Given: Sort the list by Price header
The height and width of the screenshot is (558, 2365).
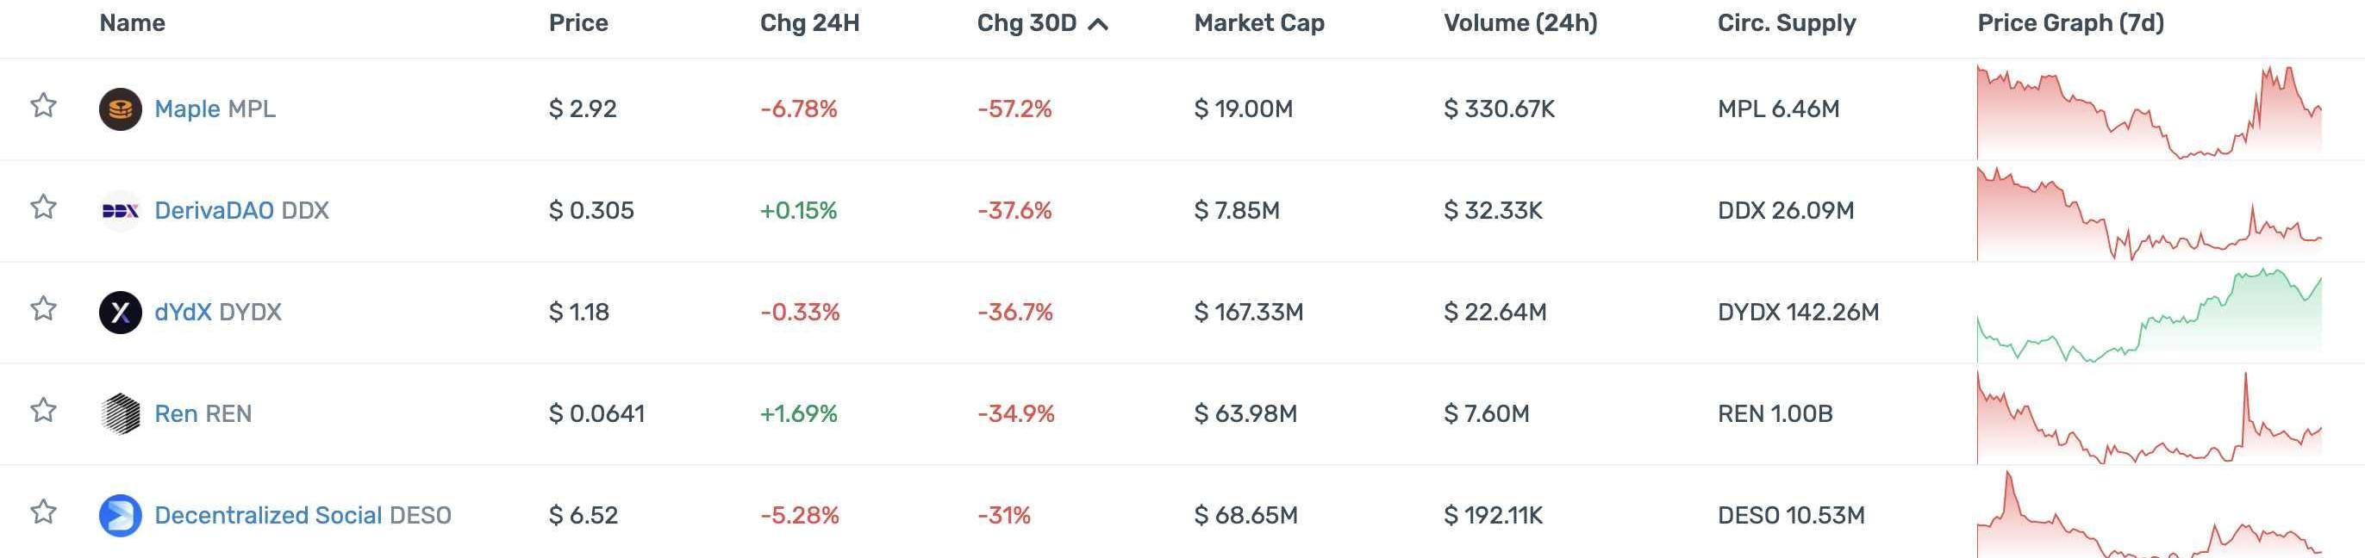Looking at the screenshot, I should pos(578,23).
